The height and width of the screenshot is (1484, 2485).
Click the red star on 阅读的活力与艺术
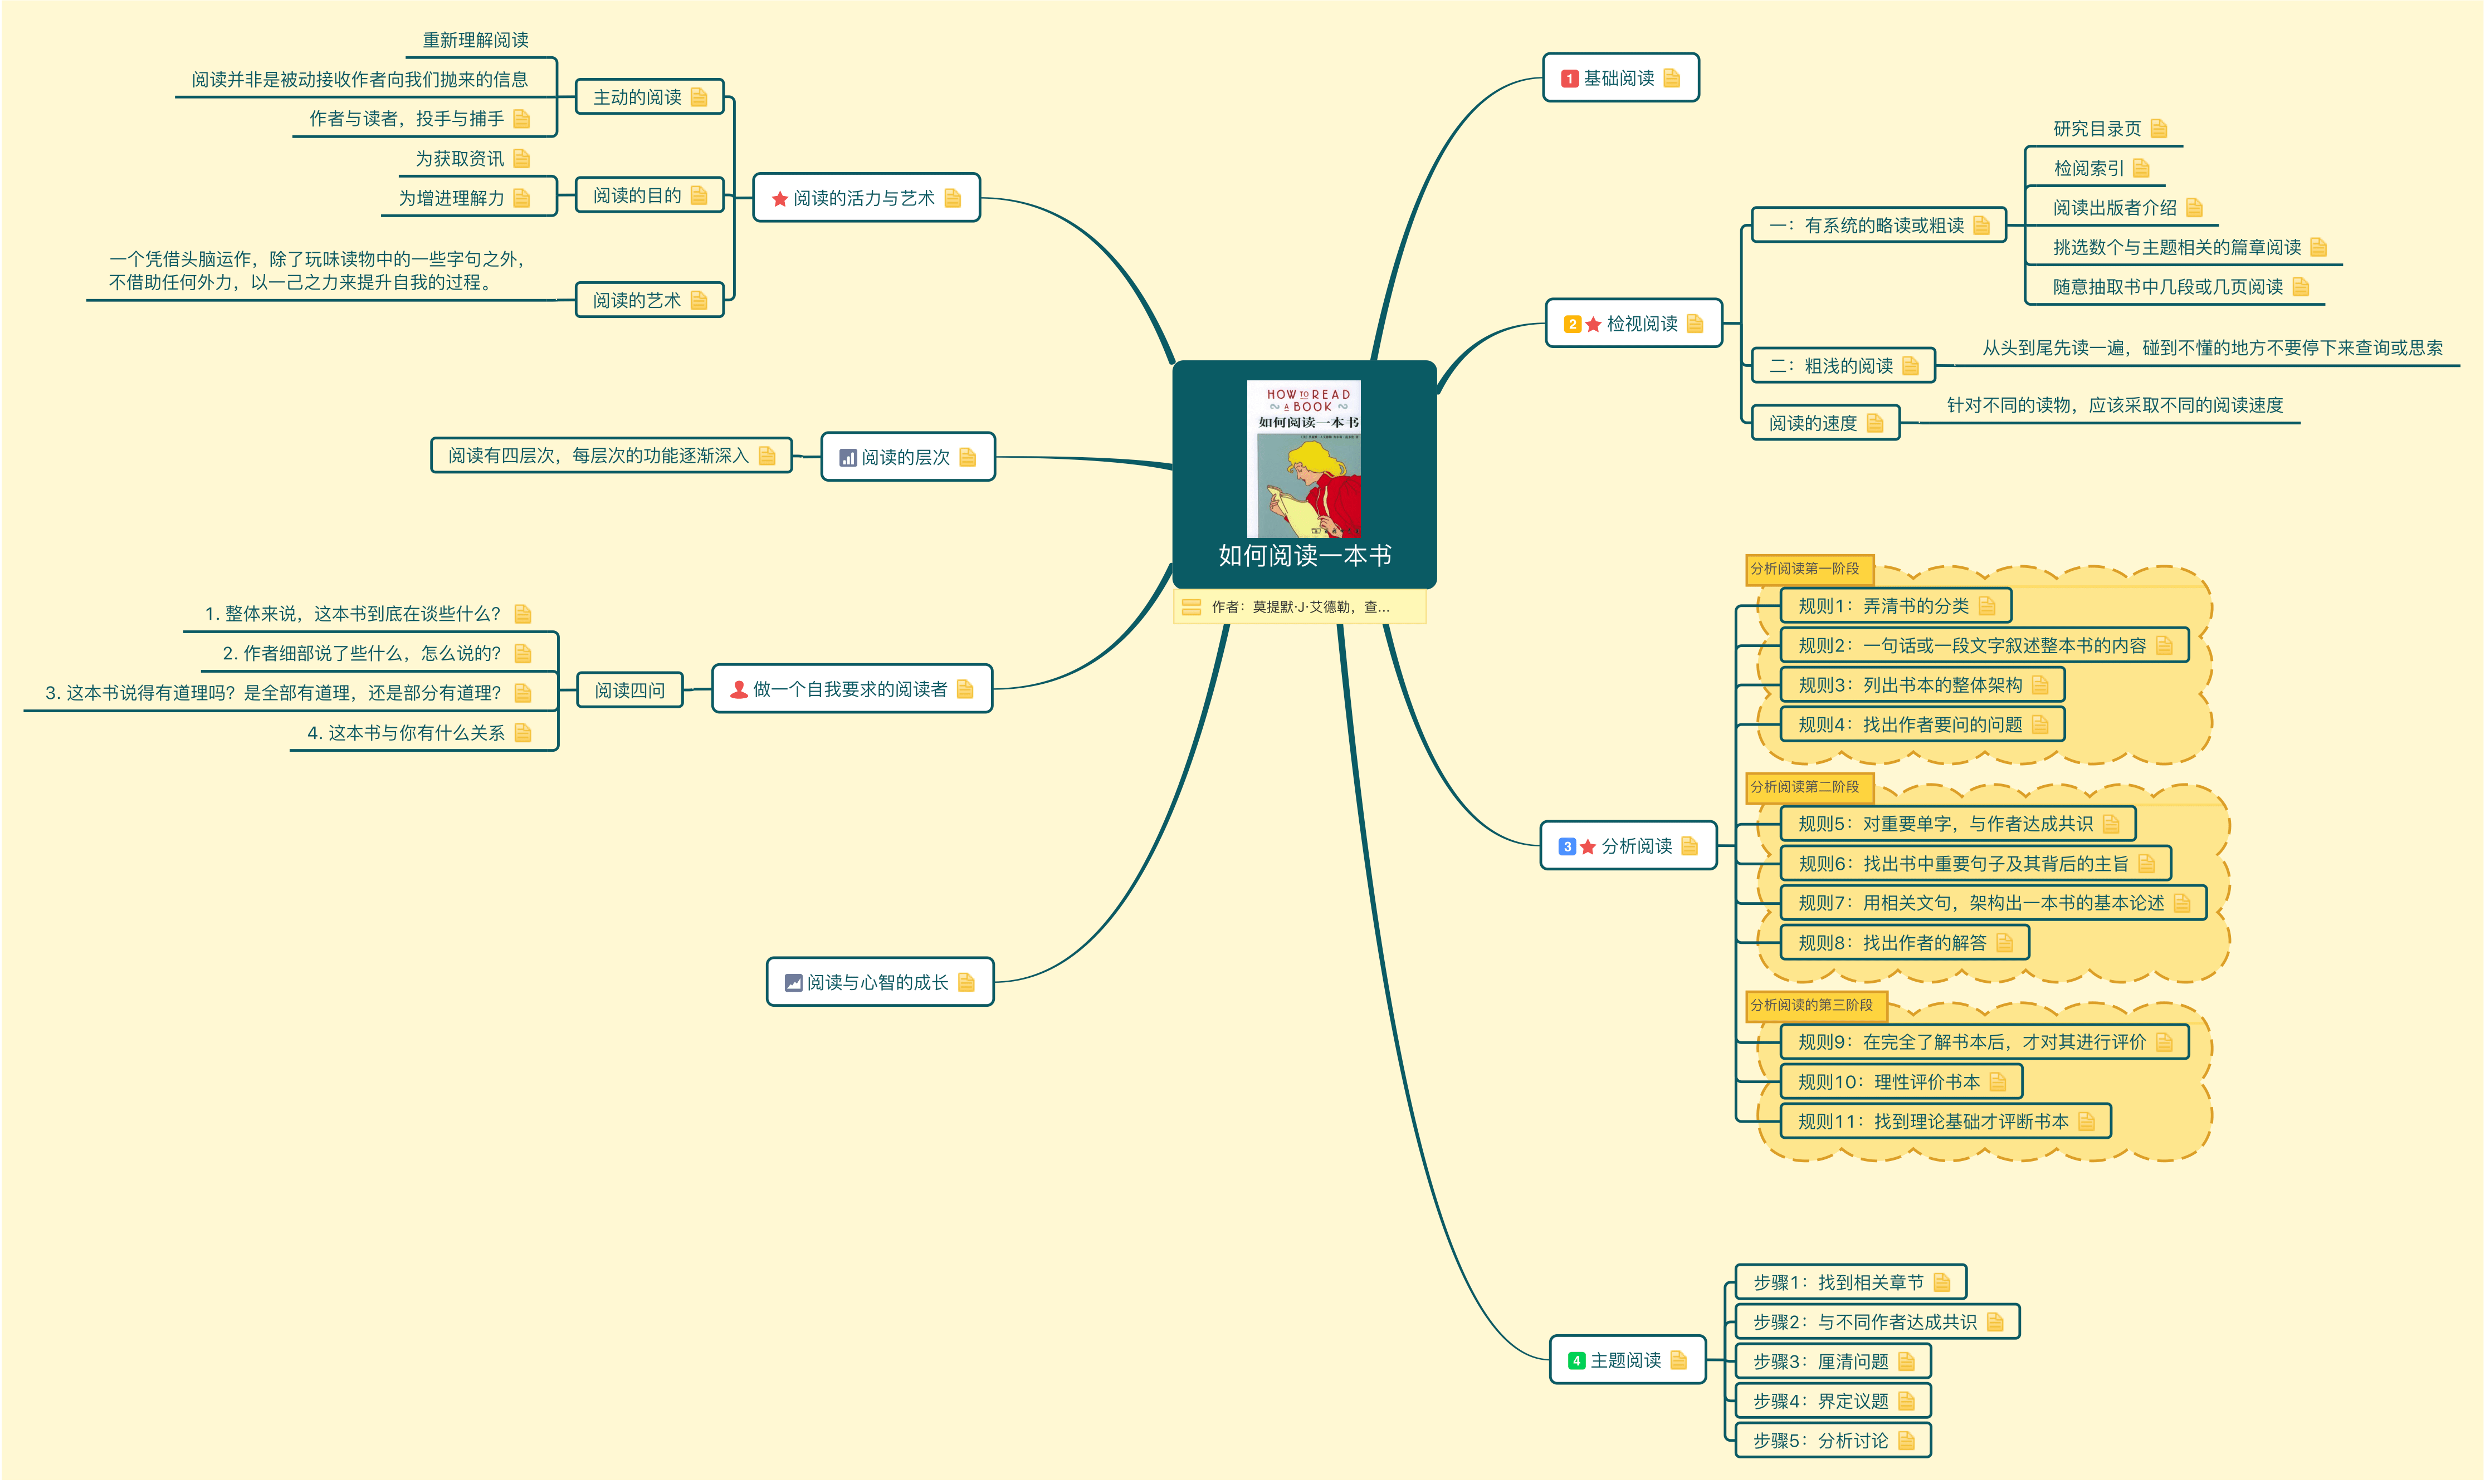[x=780, y=199]
